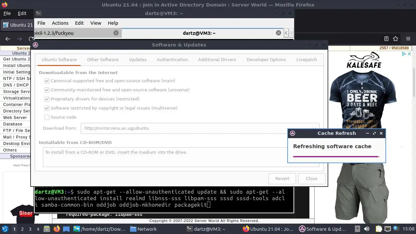Open the clipboard manager tray icon
The width and height of the screenshot is (416, 234).
pyautogui.click(x=378, y=229)
